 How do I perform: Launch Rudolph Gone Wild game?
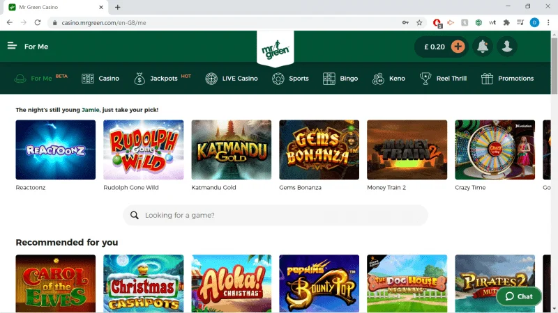(144, 150)
